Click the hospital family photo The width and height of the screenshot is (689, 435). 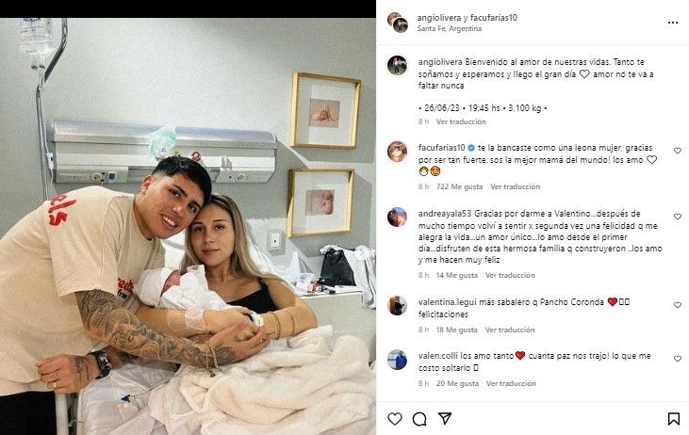tap(188, 226)
